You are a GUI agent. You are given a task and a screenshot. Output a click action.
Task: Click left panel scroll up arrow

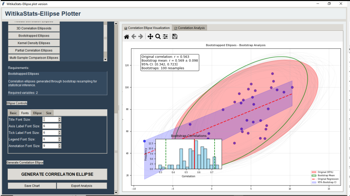click(x=116, y=24)
